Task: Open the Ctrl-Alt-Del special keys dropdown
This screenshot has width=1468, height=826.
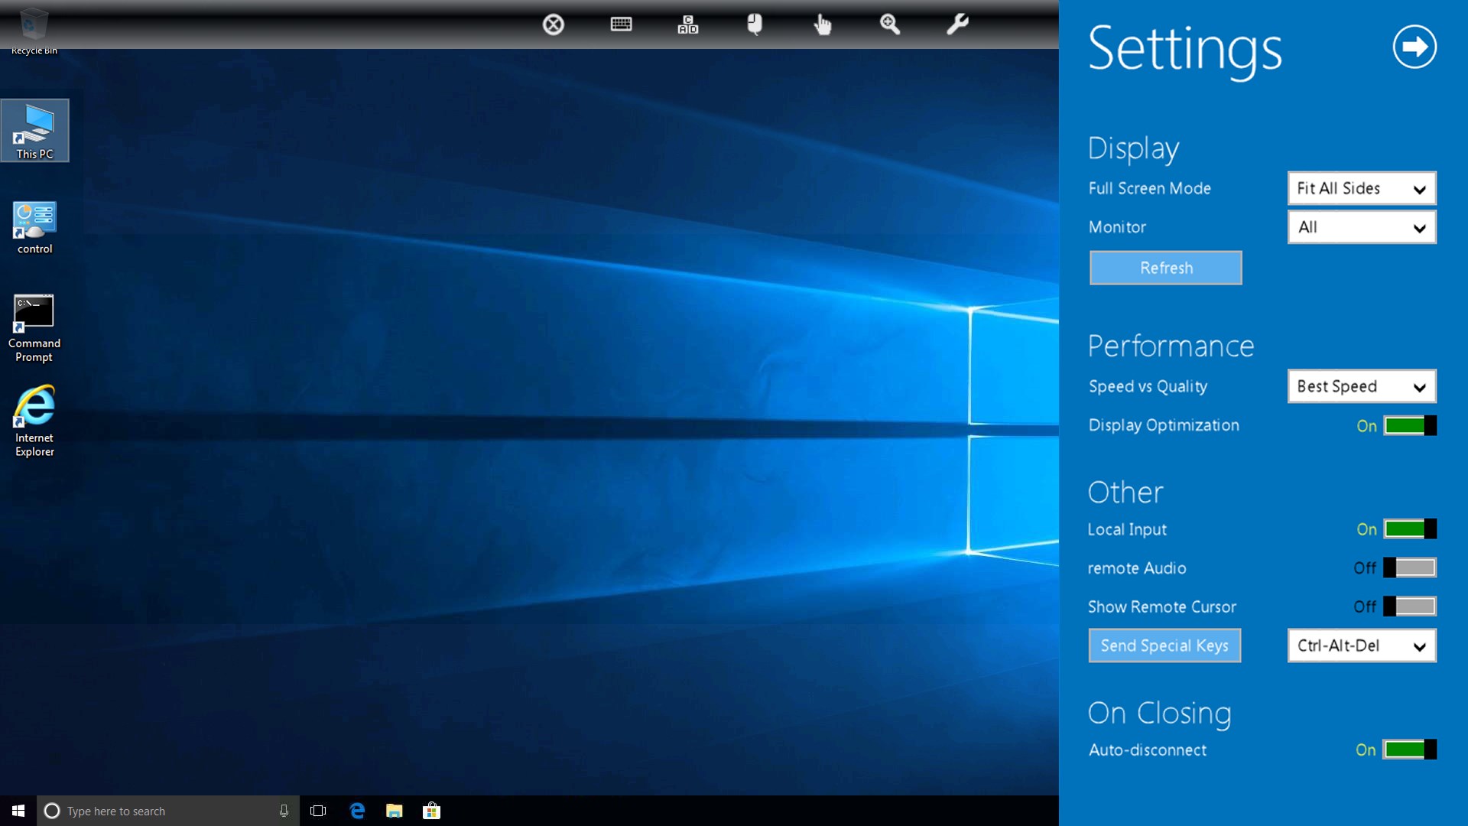Action: pyautogui.click(x=1361, y=646)
